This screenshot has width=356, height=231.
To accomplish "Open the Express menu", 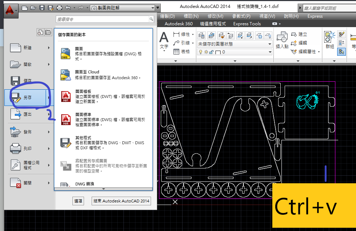I will click(315, 16).
